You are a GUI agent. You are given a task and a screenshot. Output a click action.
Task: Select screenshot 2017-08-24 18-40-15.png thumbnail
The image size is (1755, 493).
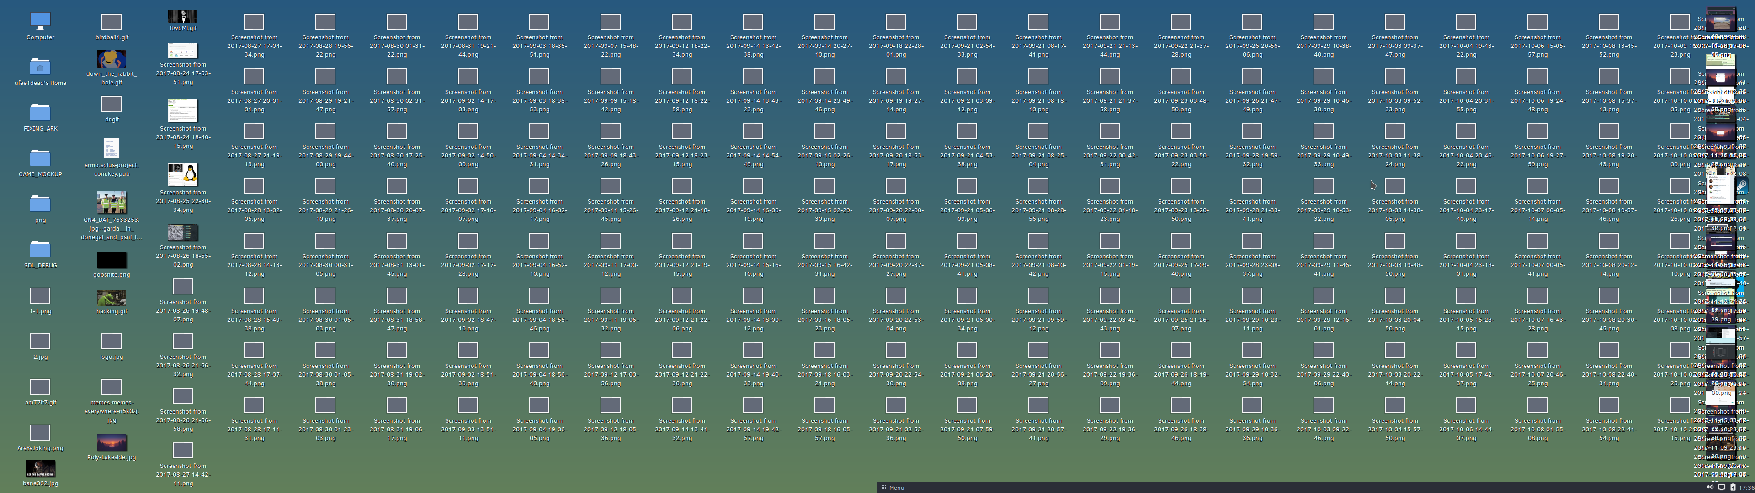pos(183,110)
